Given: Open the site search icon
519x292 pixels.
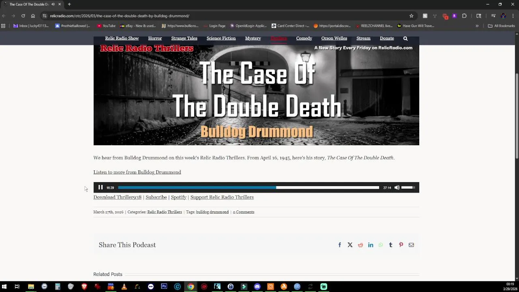Looking at the screenshot, I should [405, 39].
